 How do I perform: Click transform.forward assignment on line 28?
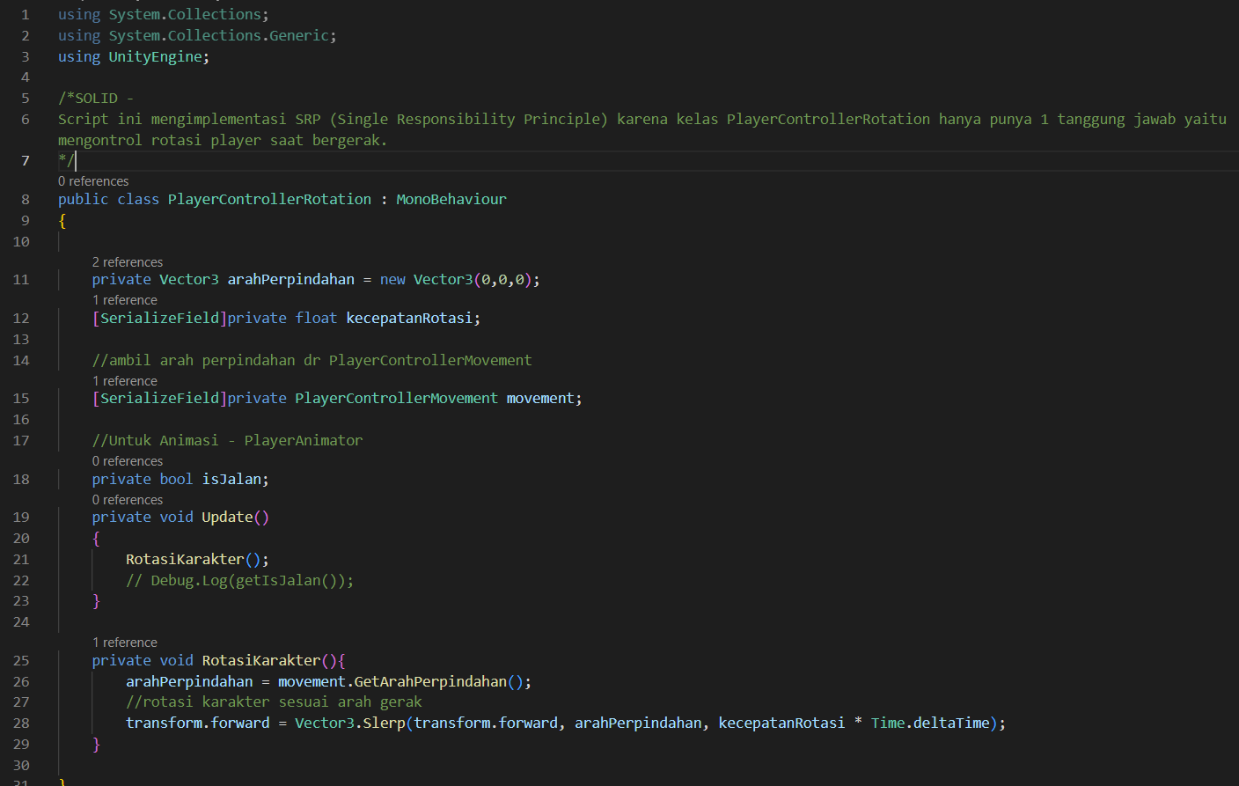coord(195,722)
